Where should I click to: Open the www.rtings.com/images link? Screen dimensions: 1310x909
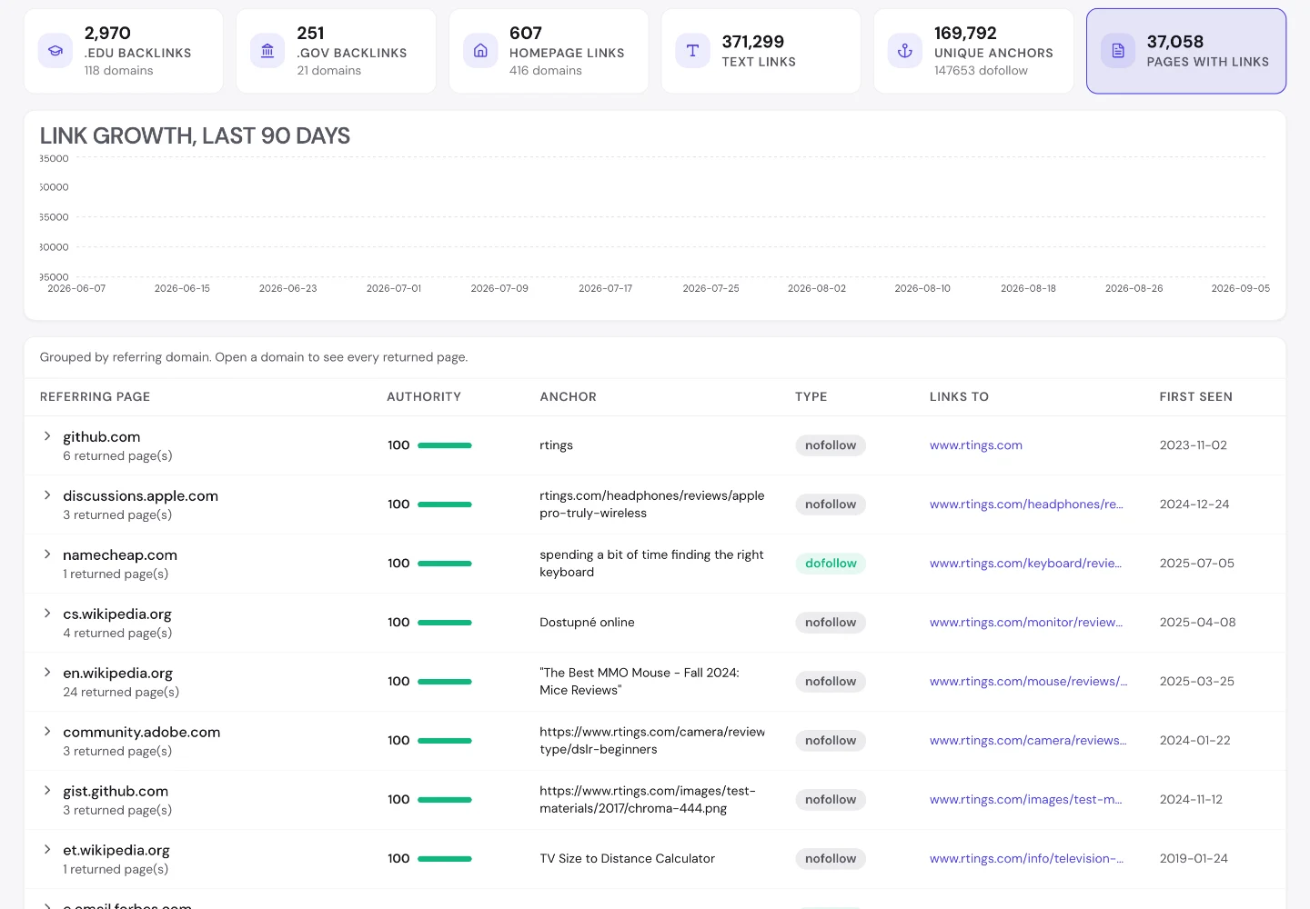(x=1025, y=800)
